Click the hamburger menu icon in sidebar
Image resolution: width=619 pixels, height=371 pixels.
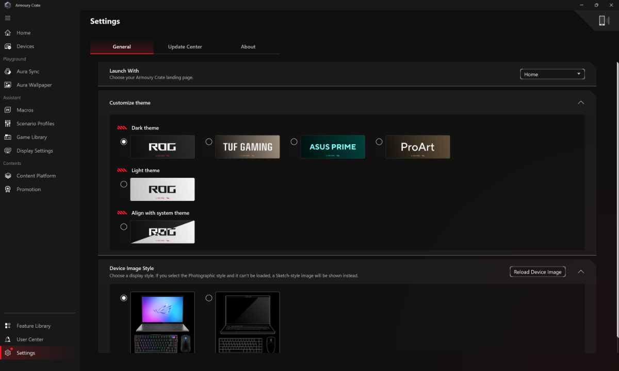(x=8, y=18)
